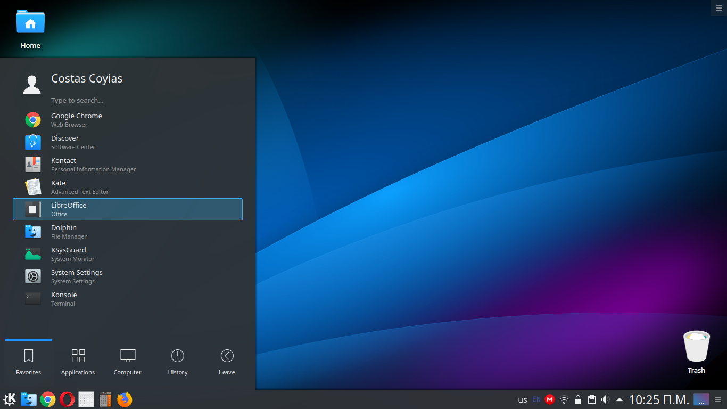Open the panel options menu bottom right

click(x=718, y=399)
